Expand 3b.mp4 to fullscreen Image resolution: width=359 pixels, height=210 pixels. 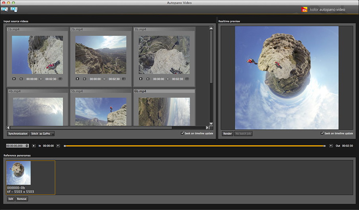click(187, 79)
